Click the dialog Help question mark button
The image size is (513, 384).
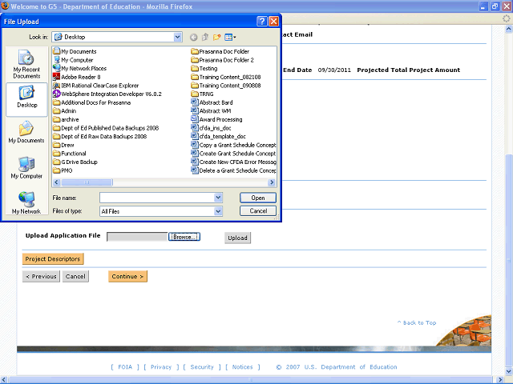tap(262, 22)
